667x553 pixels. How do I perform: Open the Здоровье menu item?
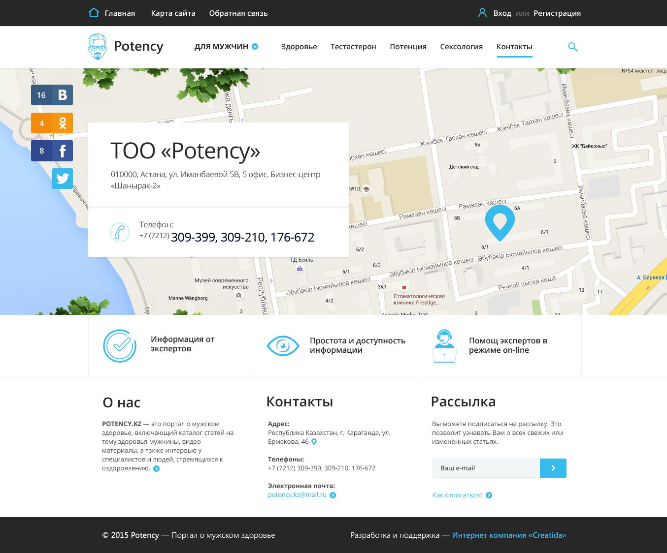(x=299, y=47)
